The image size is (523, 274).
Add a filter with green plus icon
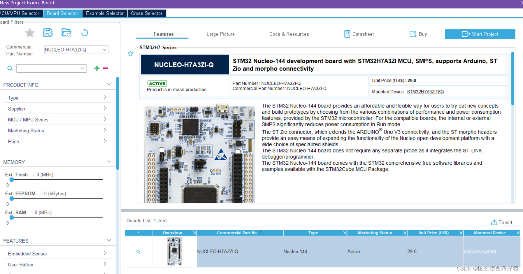(x=97, y=68)
